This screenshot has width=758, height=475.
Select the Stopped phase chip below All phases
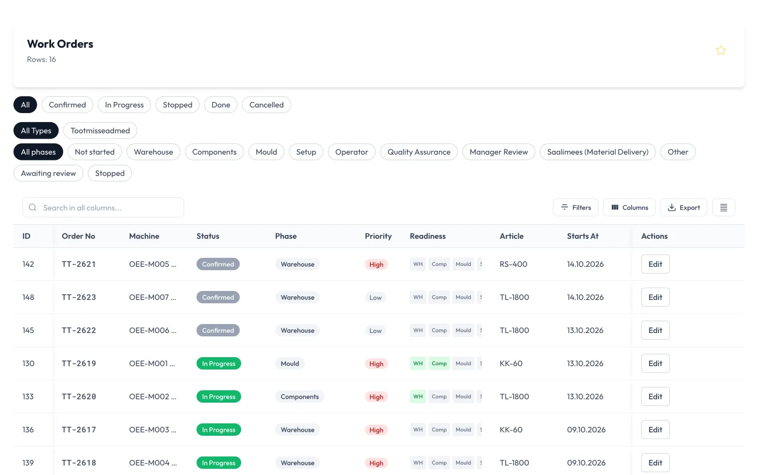coord(110,173)
